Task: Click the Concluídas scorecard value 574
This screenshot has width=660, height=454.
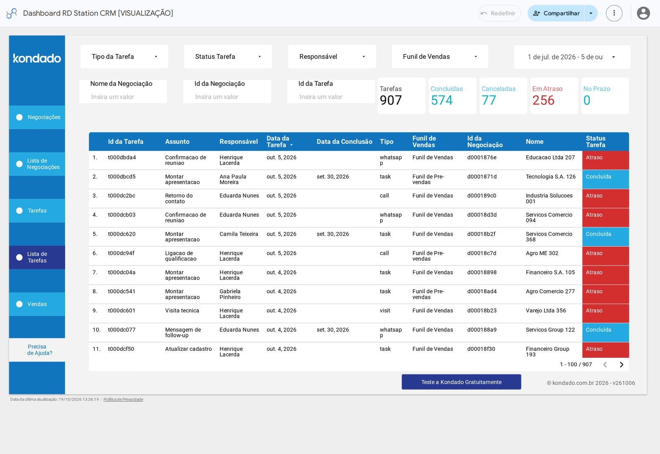Action: [442, 100]
